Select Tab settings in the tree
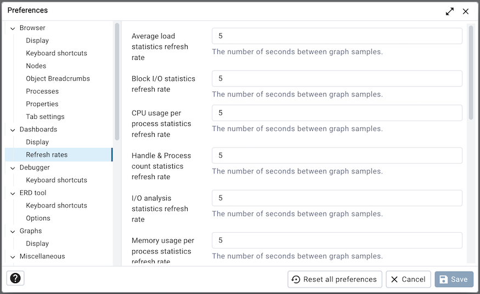 click(45, 117)
